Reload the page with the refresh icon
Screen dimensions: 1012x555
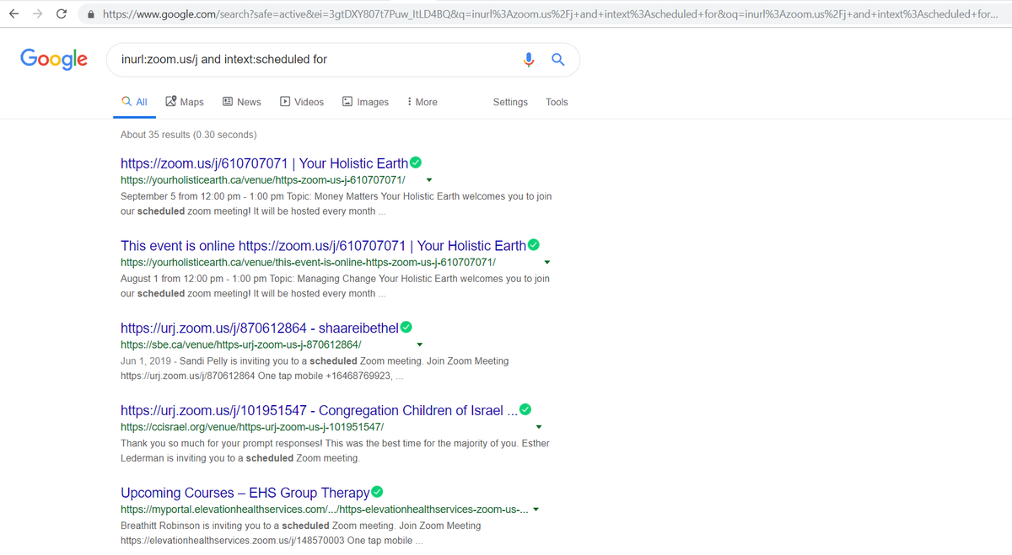(x=62, y=14)
